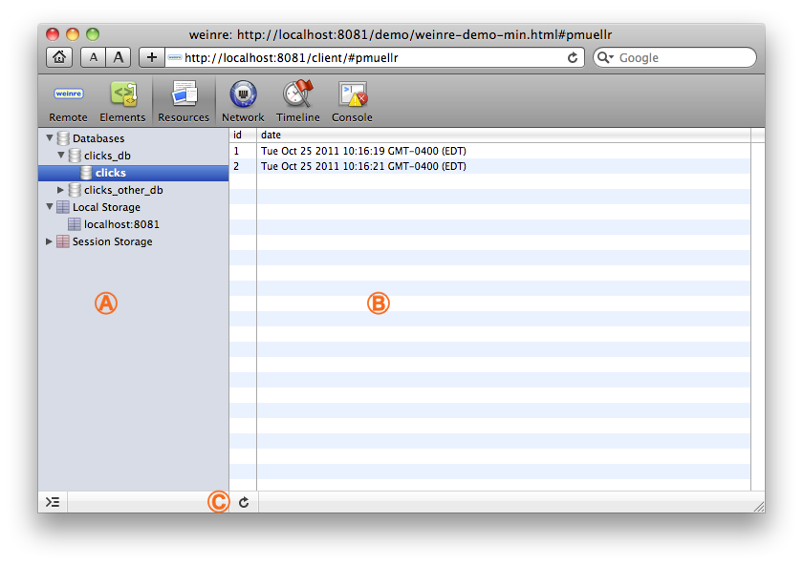Screen dimensions: 803x565
Task: Click the refresh icon in bottom status bar
Action: pos(244,502)
